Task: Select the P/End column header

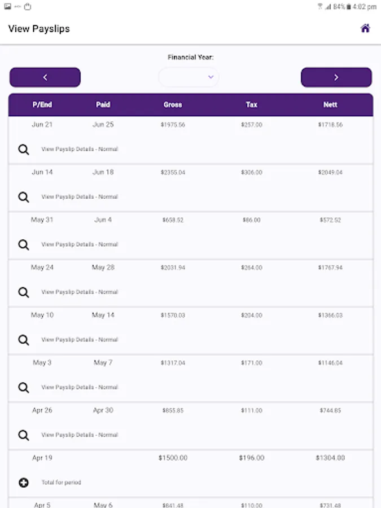Action: pos(42,104)
